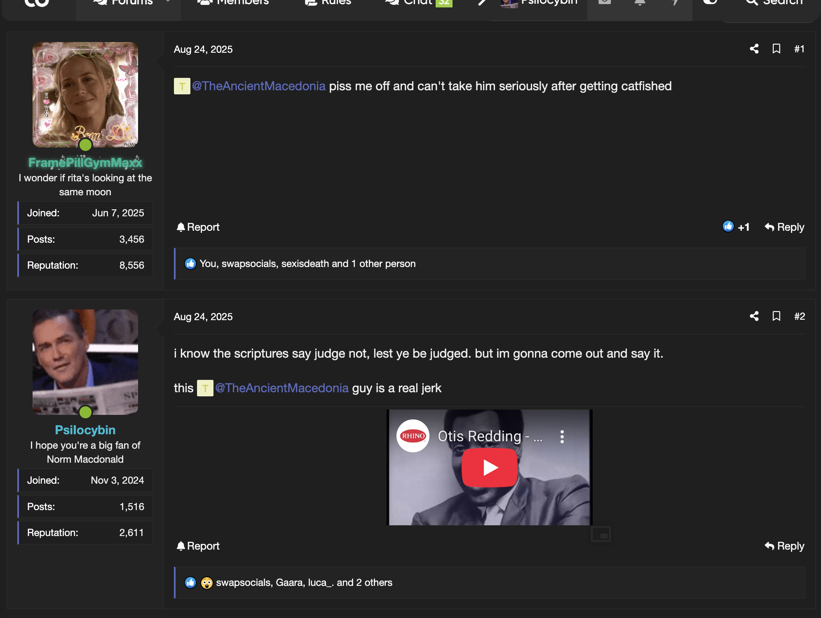The image size is (821, 618).
Task: Click +1 like count on post #1
Action: pyautogui.click(x=744, y=227)
